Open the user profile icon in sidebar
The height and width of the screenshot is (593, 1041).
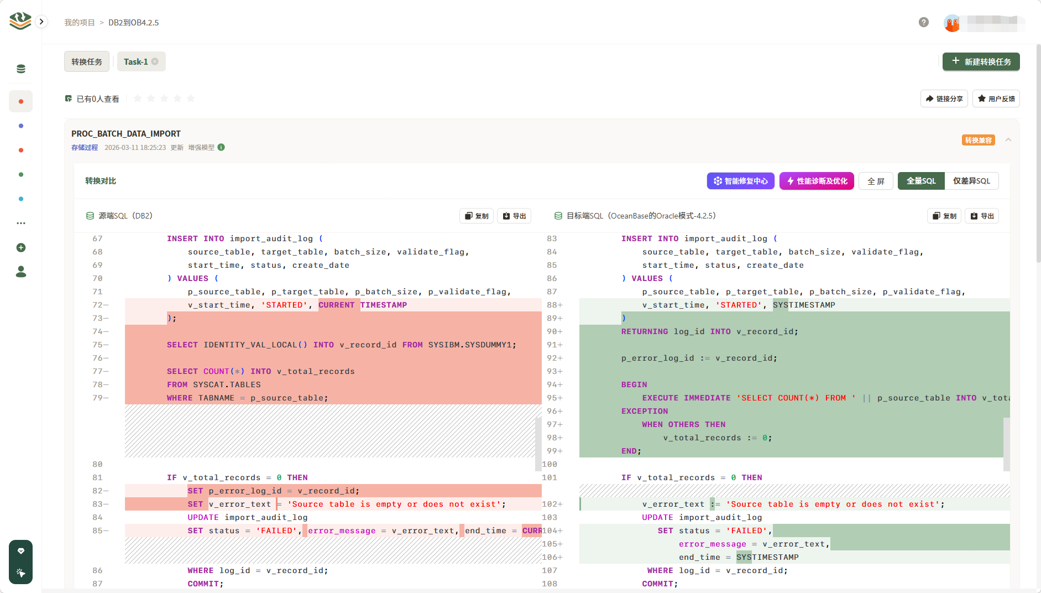coord(21,272)
